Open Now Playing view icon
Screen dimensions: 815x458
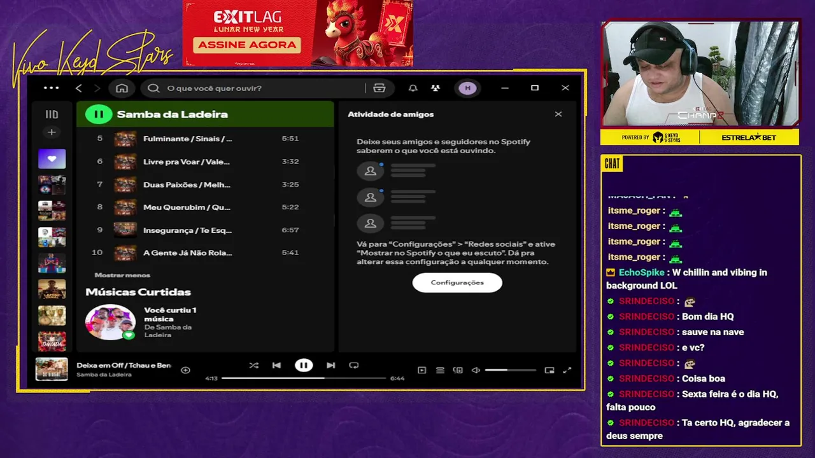422,370
